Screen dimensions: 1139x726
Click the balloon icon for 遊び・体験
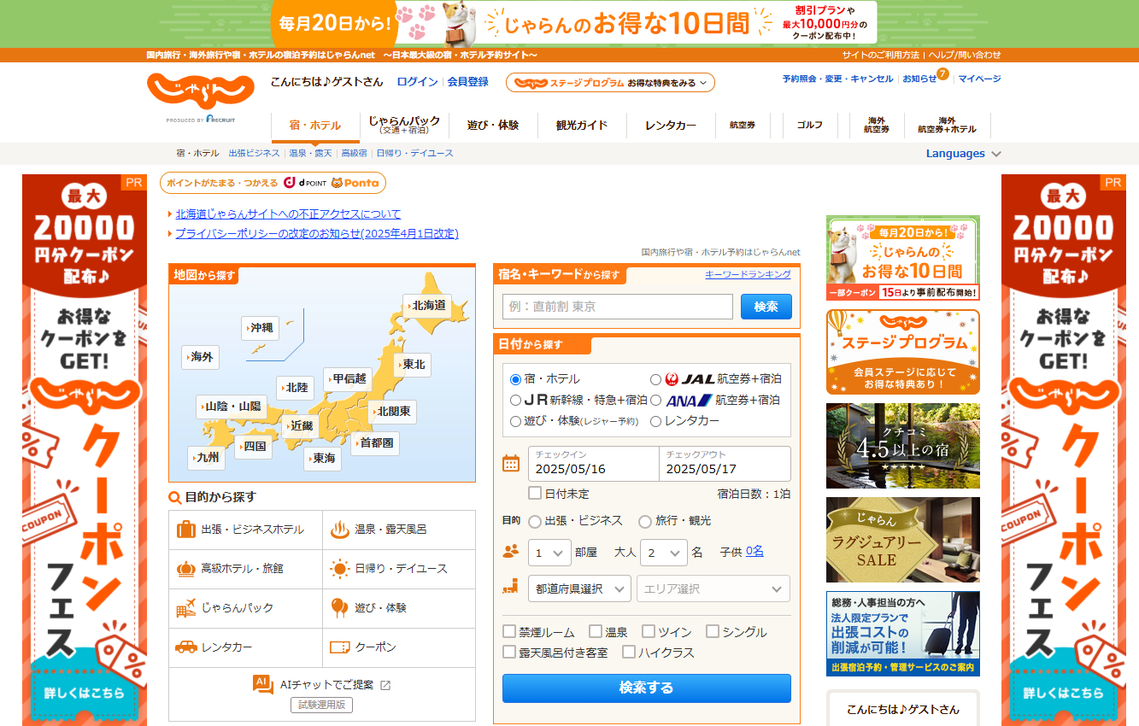(x=339, y=608)
